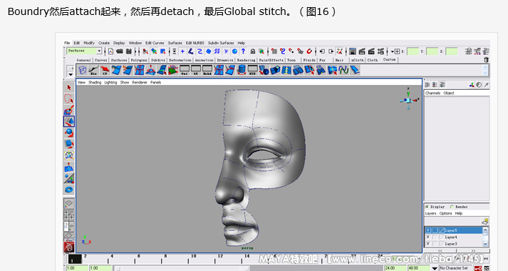Click the CP red arrow shelf button
The image size is (508, 271).
pyautogui.click(x=105, y=70)
